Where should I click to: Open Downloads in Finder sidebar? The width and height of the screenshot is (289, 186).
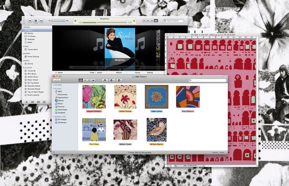tap(61, 110)
